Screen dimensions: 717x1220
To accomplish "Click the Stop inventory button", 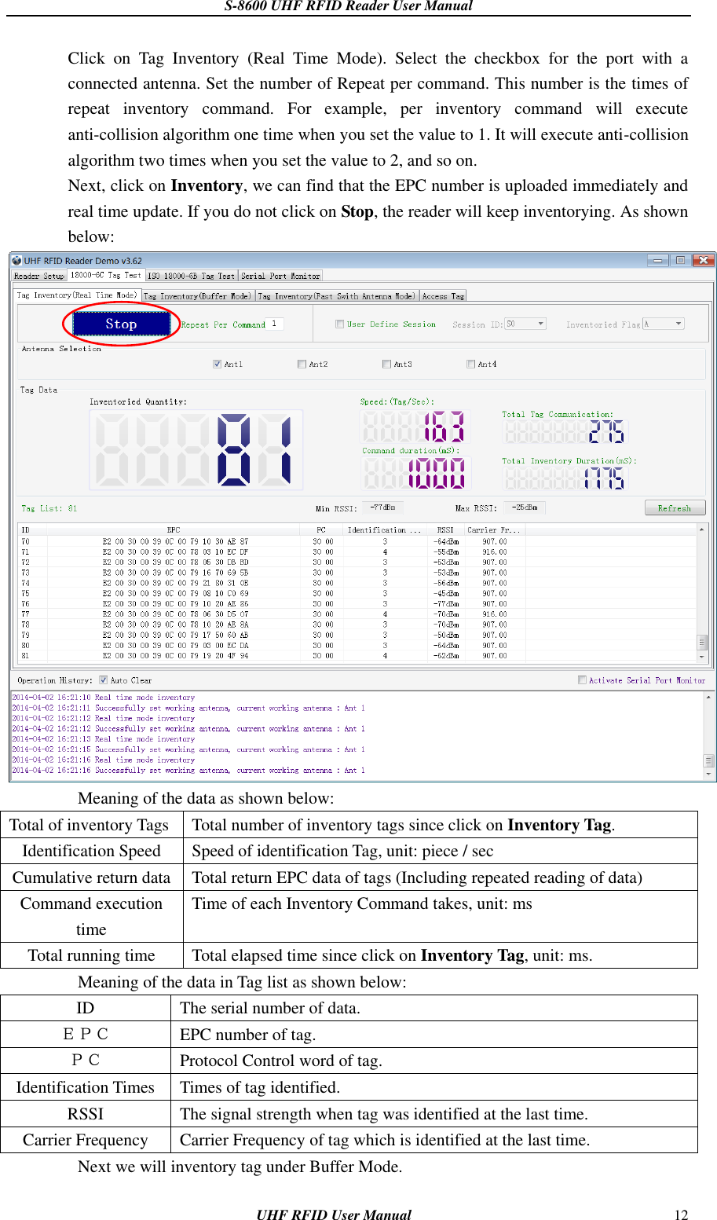I will (121, 324).
